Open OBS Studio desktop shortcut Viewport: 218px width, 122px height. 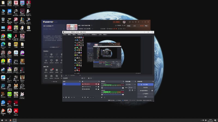coord(22,86)
